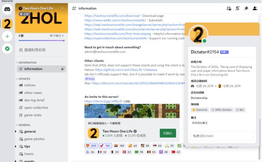
Task: Click the 2HOL Dictator role chip
Action: coord(222,110)
